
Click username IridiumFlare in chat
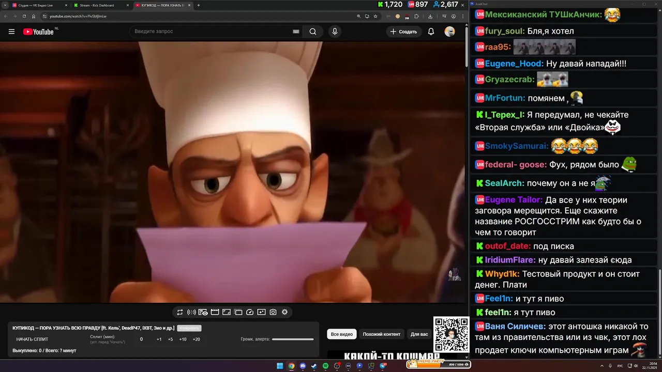pos(509,260)
